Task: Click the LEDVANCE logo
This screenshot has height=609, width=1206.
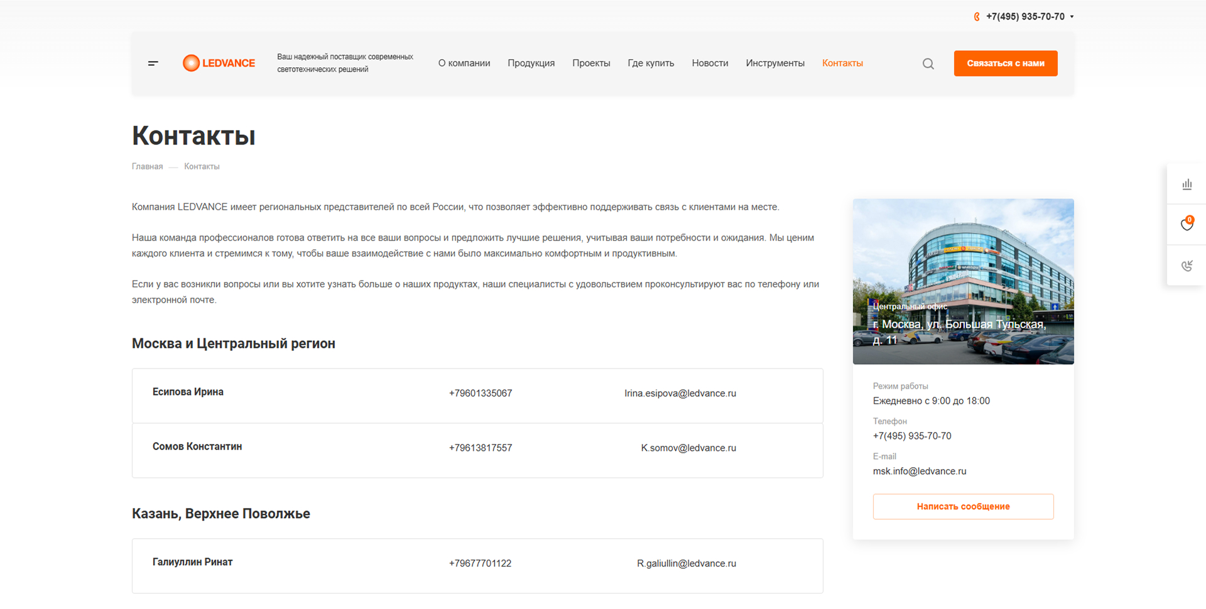Action: 219,63
